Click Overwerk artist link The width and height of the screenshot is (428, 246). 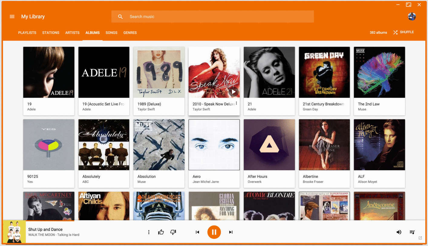point(255,182)
